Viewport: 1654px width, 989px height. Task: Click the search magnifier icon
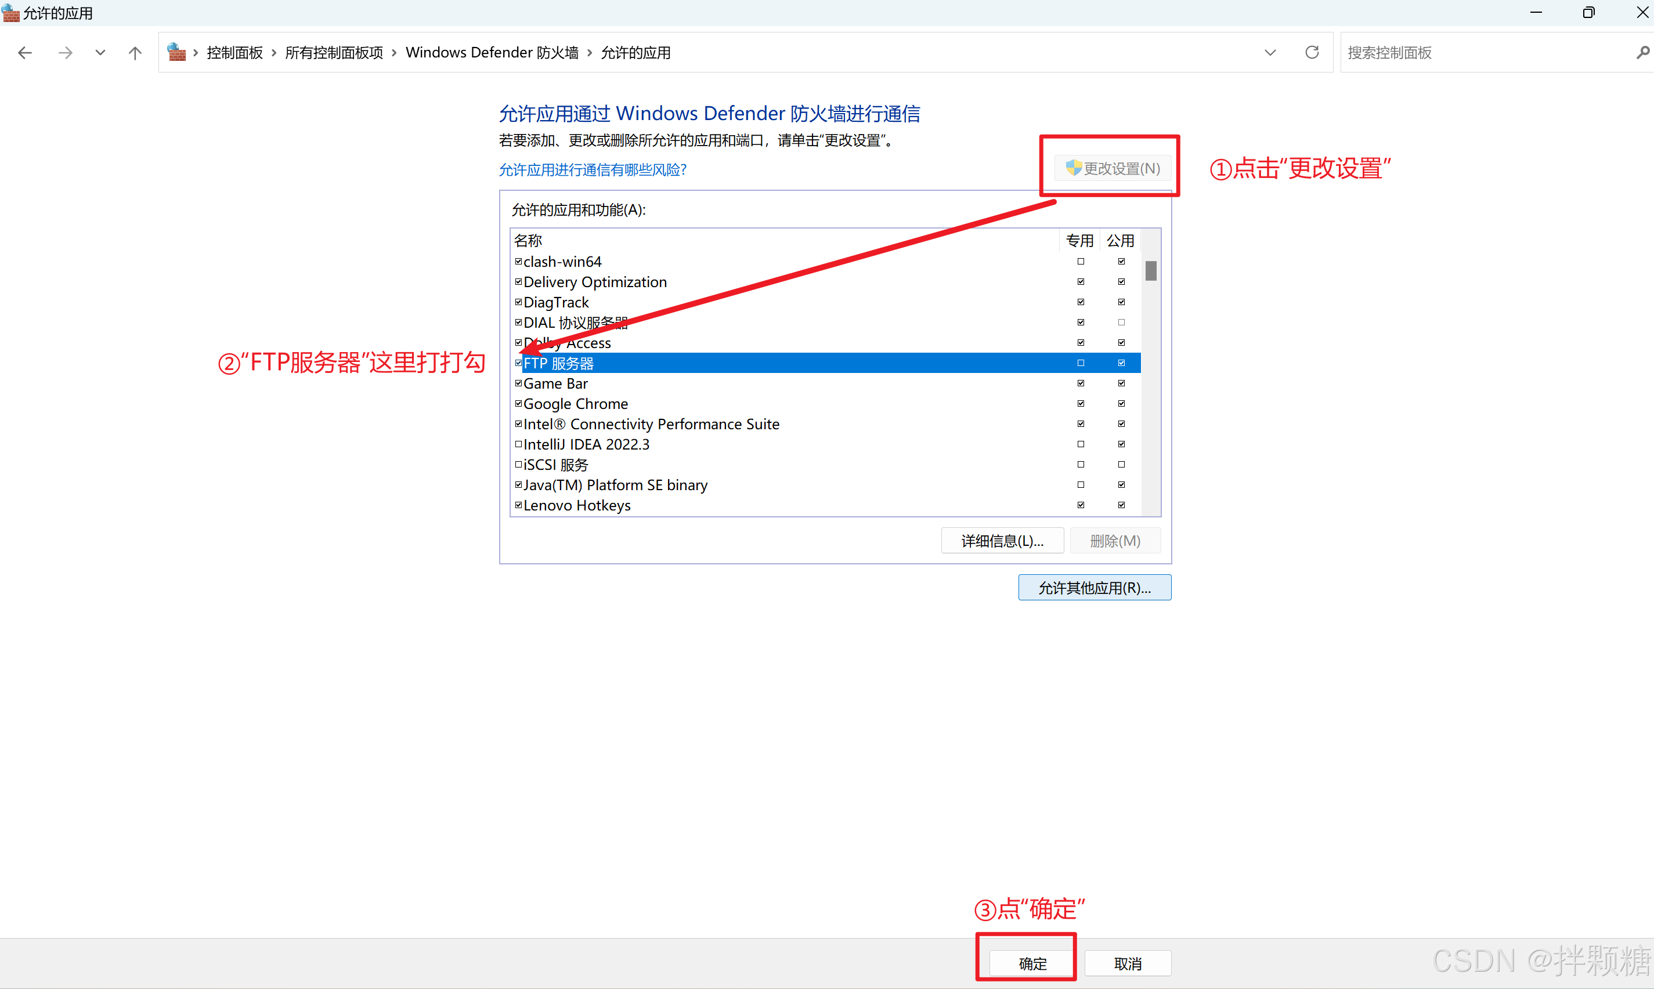[1642, 52]
